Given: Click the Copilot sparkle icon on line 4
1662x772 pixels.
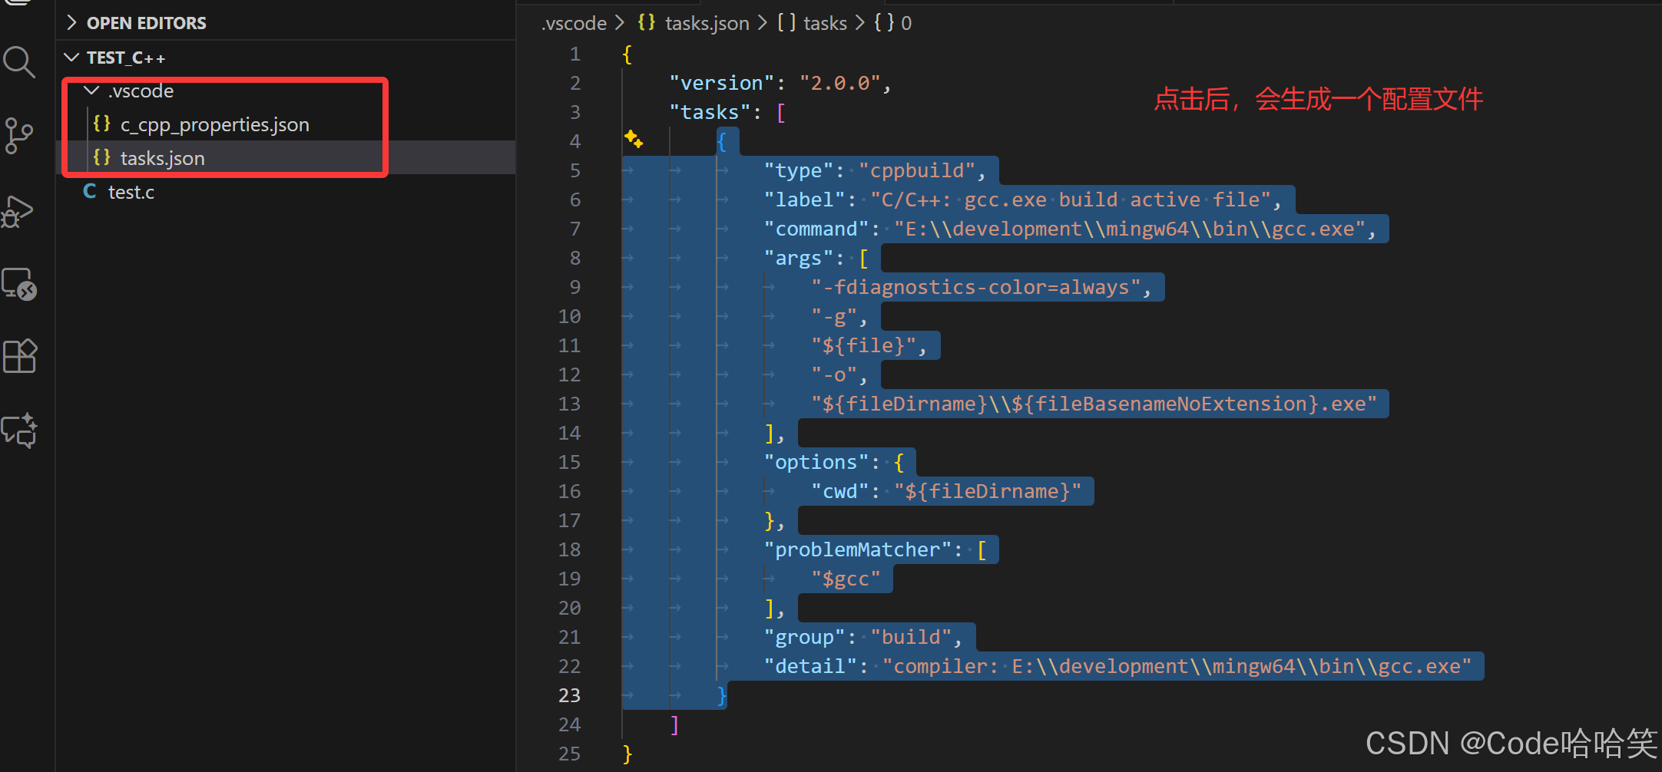Looking at the screenshot, I should [x=633, y=140].
